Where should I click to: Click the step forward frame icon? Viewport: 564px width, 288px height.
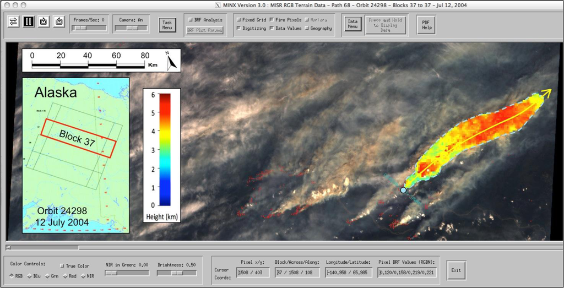point(44,21)
